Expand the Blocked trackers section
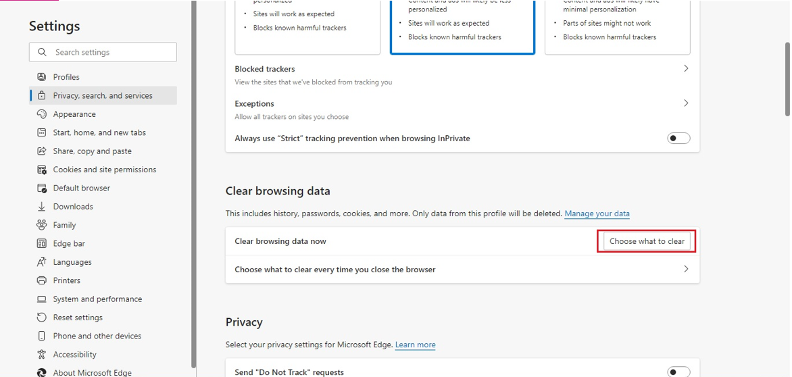The image size is (792, 377). [x=686, y=69]
